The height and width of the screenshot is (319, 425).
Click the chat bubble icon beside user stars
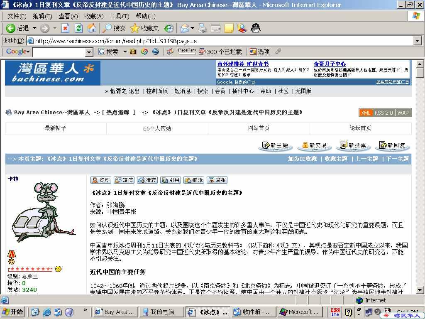tap(58, 269)
